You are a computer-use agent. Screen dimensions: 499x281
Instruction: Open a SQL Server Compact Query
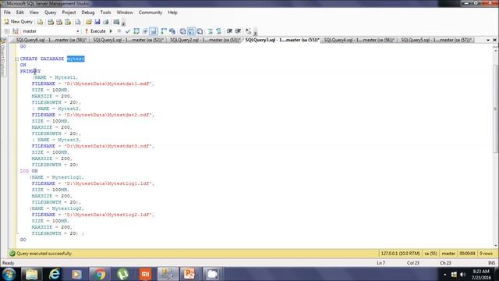tap(78, 22)
